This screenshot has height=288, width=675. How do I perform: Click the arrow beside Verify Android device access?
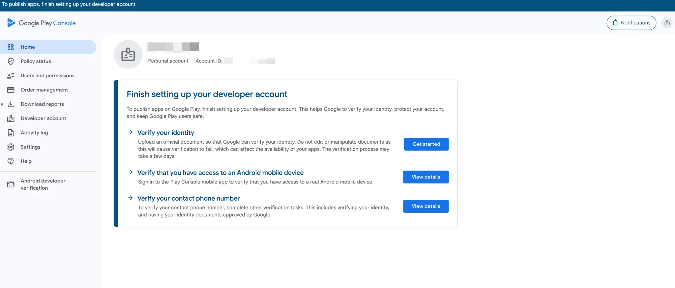pyautogui.click(x=130, y=172)
